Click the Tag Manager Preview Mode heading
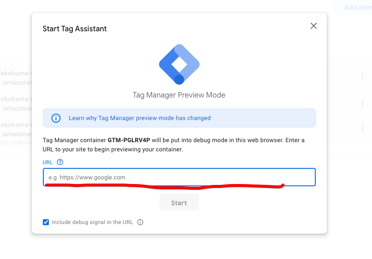This screenshot has height=259, width=372. point(179,95)
